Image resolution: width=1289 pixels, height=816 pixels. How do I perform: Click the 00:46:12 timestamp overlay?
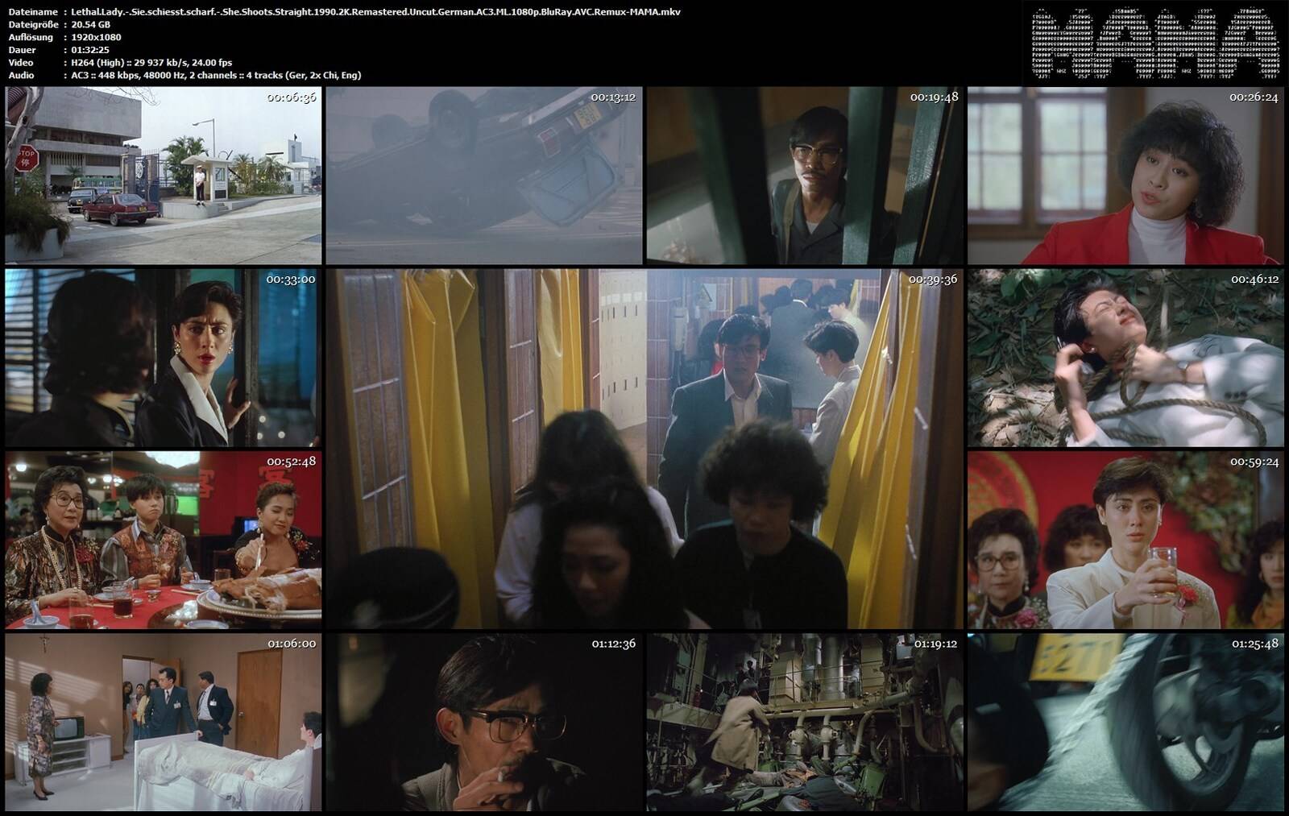coord(1255,279)
